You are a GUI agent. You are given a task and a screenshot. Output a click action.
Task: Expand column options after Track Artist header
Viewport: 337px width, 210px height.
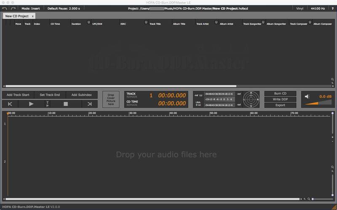[x=216, y=22]
